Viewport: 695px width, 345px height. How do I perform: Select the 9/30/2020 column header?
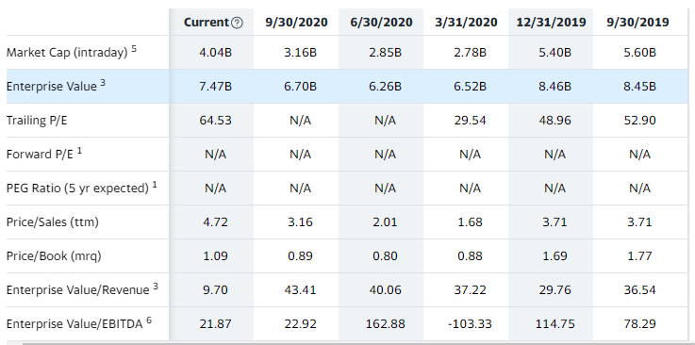pyautogui.click(x=296, y=22)
